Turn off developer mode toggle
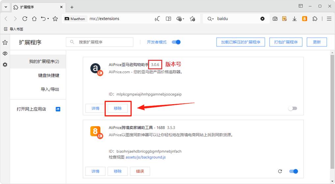Viewport: 335px width, 184px height. [177, 42]
